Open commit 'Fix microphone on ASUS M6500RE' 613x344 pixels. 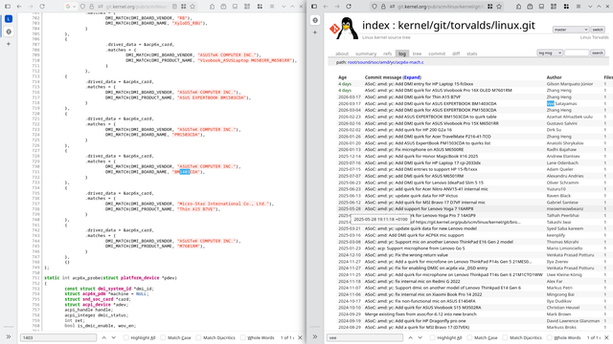point(414,149)
